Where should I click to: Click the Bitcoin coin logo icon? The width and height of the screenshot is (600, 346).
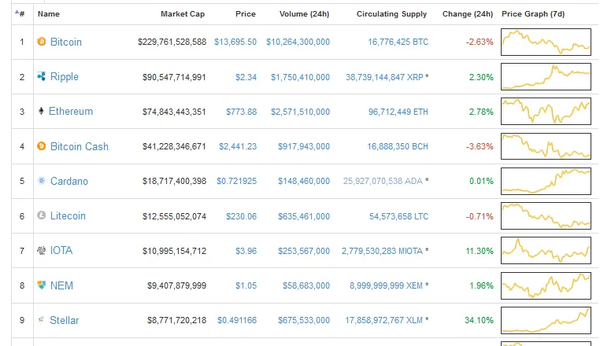(41, 42)
